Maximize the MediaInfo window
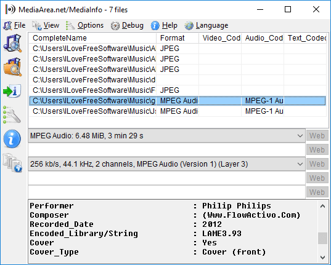The width and height of the screenshot is (331, 265). (x=288, y=9)
